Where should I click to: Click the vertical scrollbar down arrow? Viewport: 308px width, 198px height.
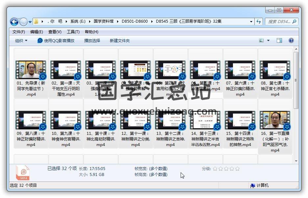(296, 161)
